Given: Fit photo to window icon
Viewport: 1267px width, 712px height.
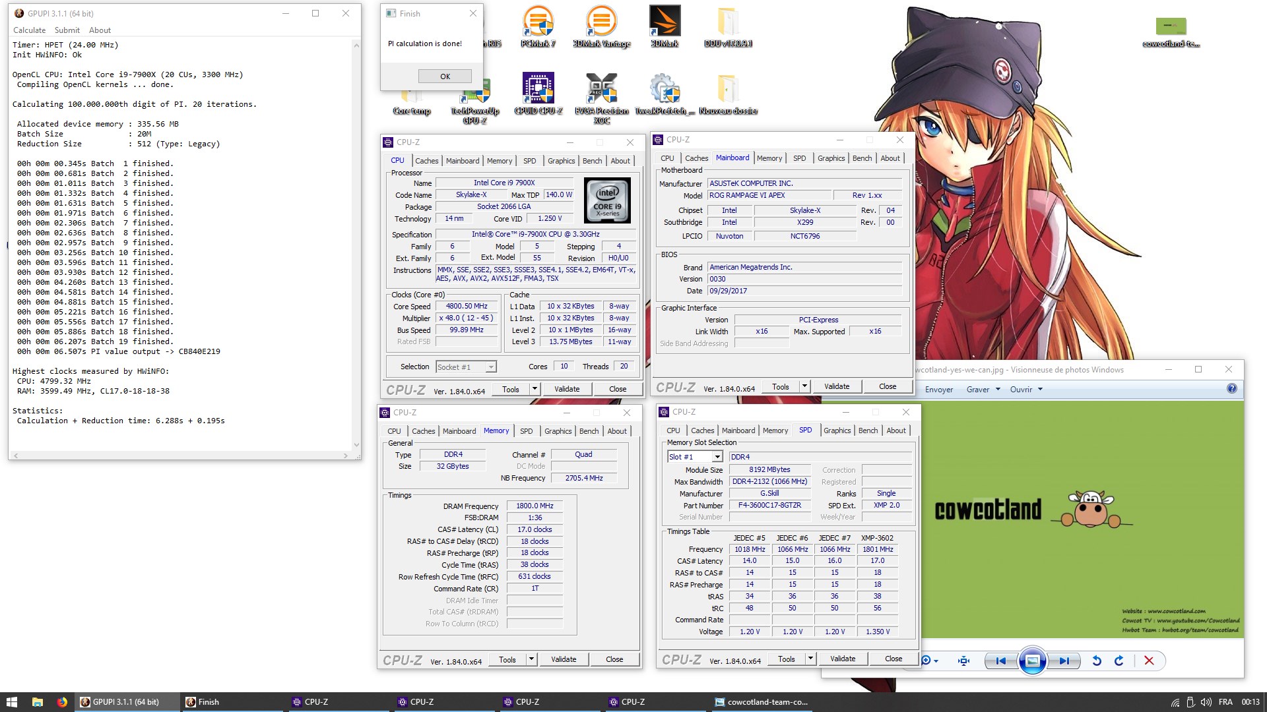Looking at the screenshot, I should 964,661.
